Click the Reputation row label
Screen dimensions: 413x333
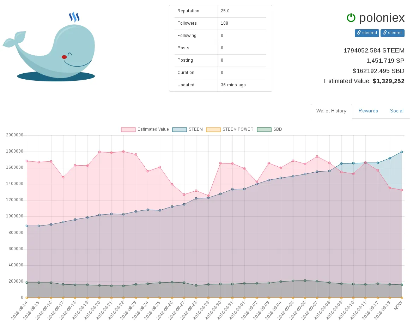(x=188, y=11)
